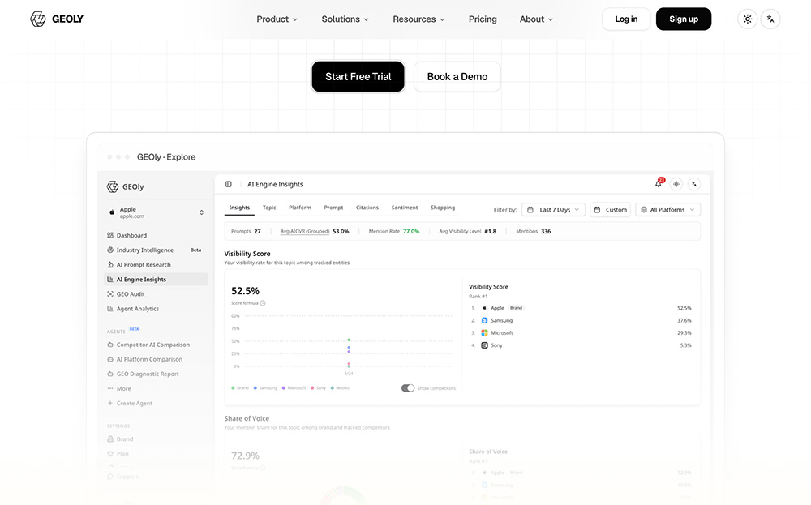The image size is (811, 505).
Task: Click the Sony legend entry
Action: [x=318, y=388]
